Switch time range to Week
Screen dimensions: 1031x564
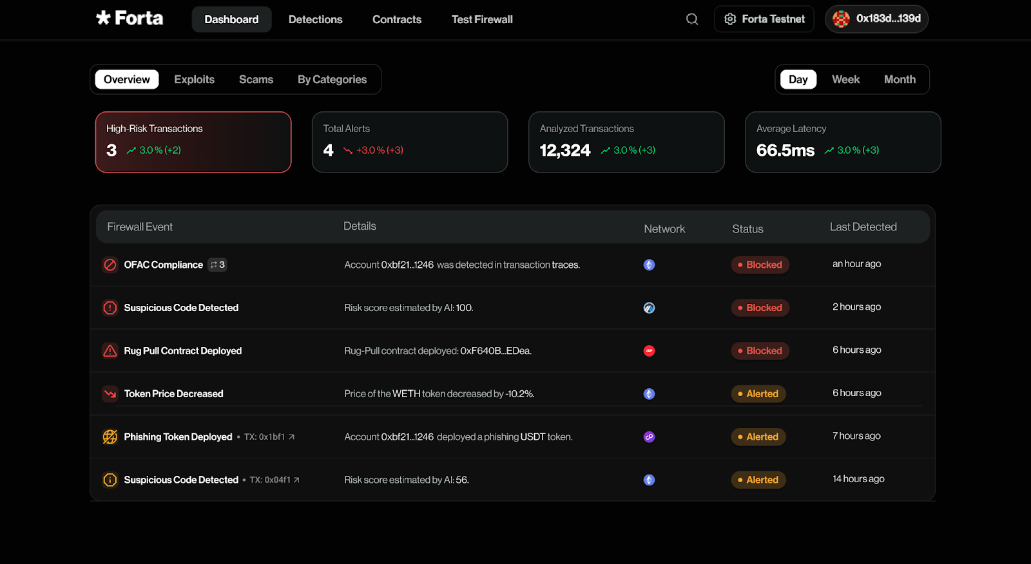pos(845,79)
